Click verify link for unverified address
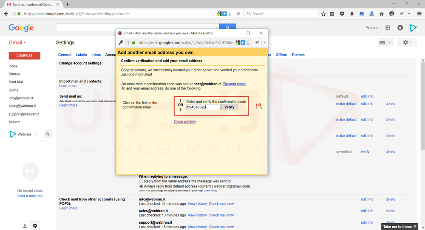 click(x=365, y=151)
